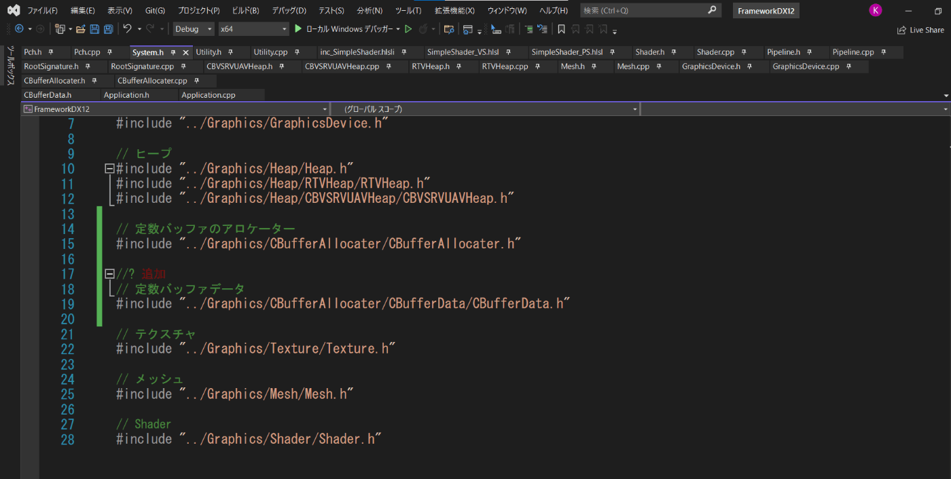Open the FrameworkDX12 project scope dropdown

(175, 109)
